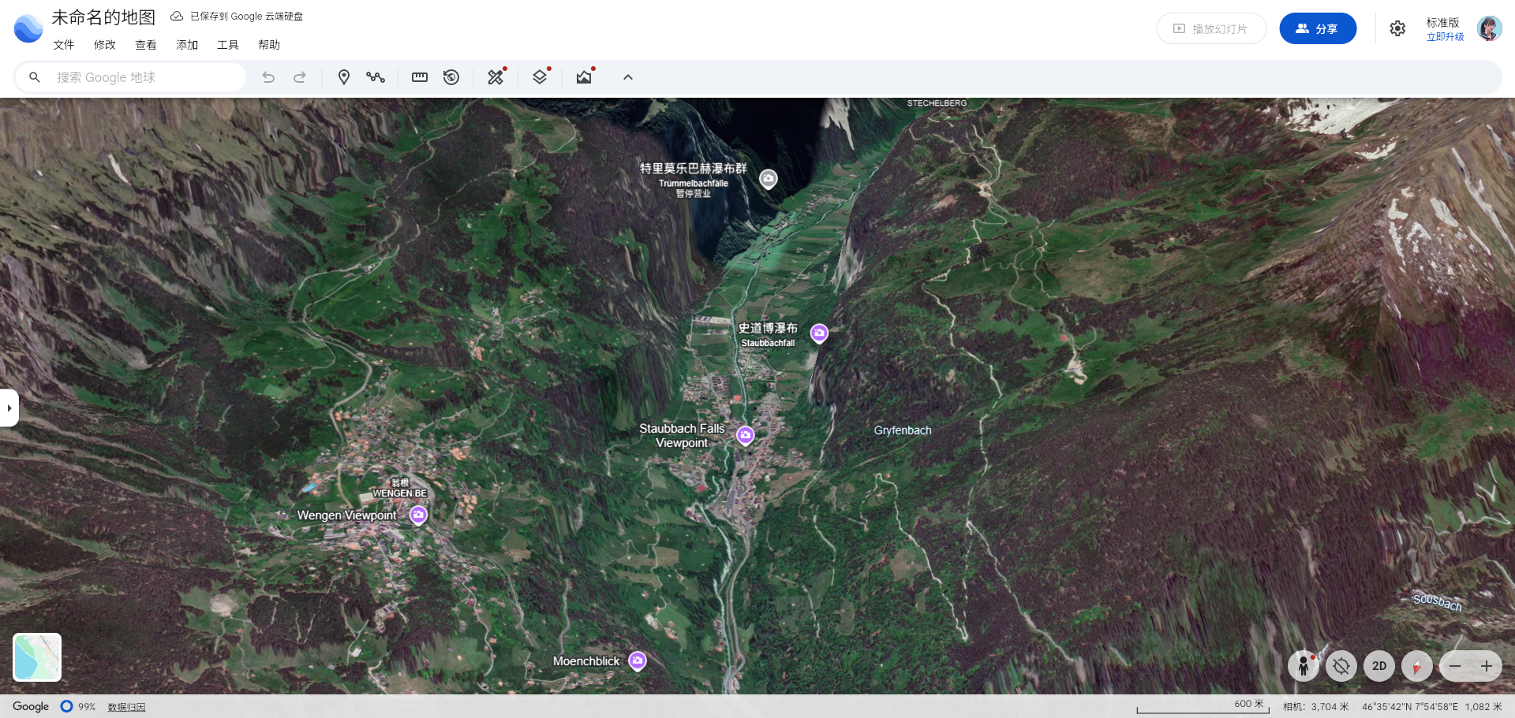Click the undo arrow

pyautogui.click(x=268, y=77)
